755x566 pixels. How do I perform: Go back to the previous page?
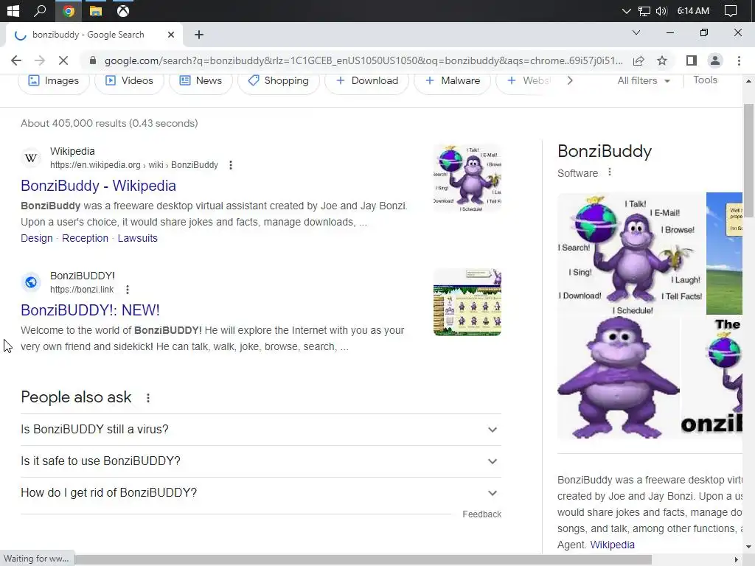pyautogui.click(x=16, y=60)
